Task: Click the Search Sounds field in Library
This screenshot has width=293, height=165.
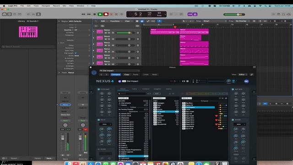Action: click(28, 47)
